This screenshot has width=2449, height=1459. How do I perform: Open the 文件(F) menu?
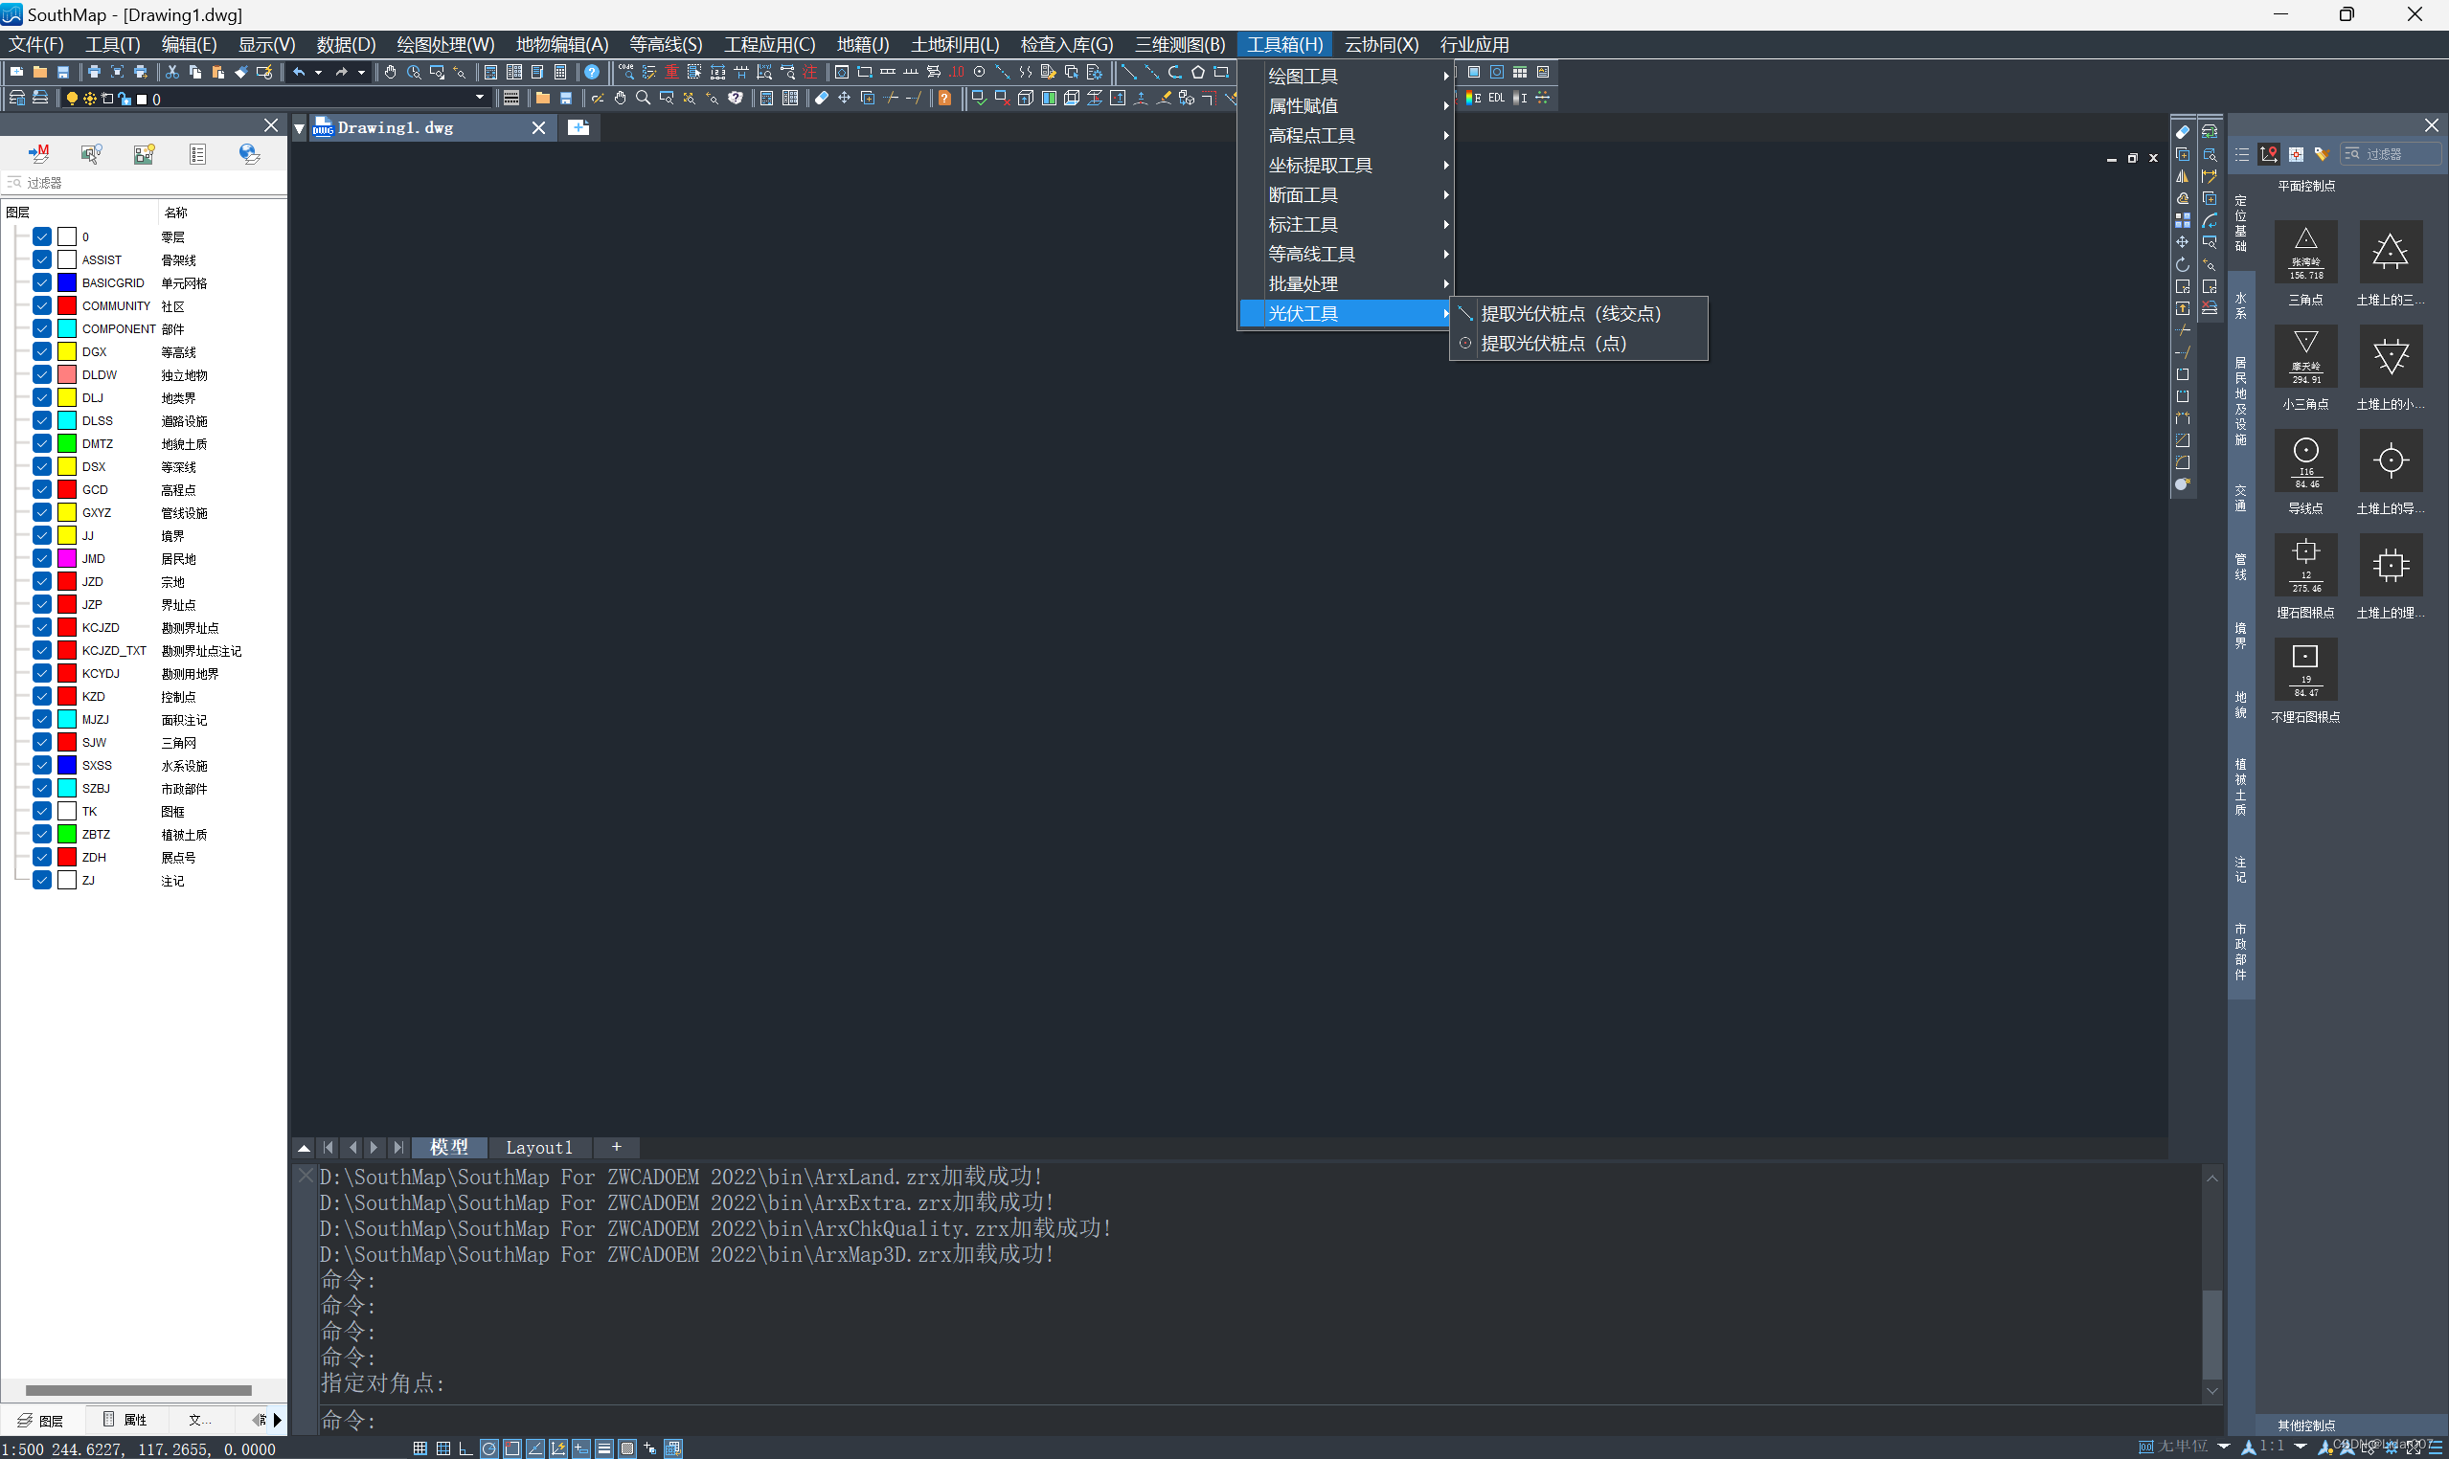tap(36, 44)
